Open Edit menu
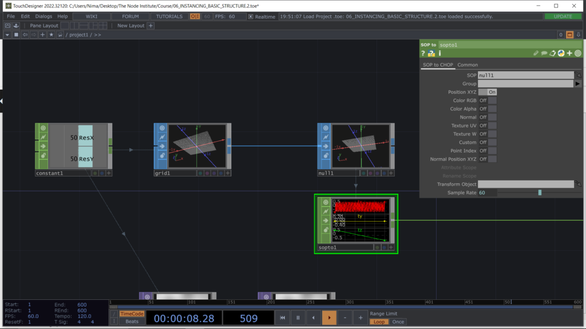Screen dimensions: 586x329 (x=25, y=17)
